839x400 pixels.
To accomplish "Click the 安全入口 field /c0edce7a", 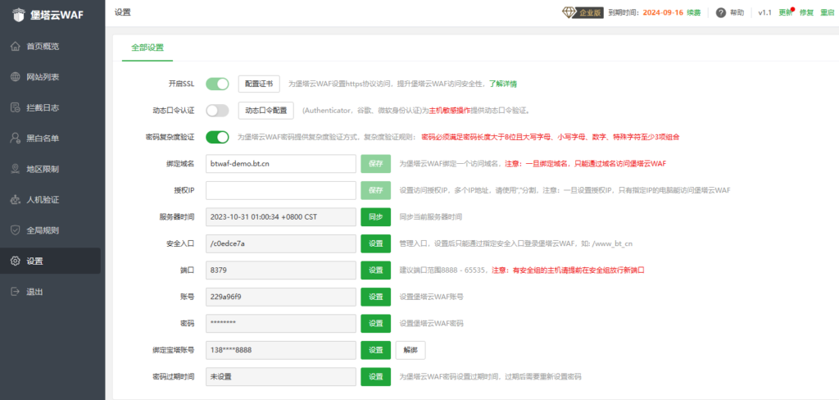I will point(281,243).
